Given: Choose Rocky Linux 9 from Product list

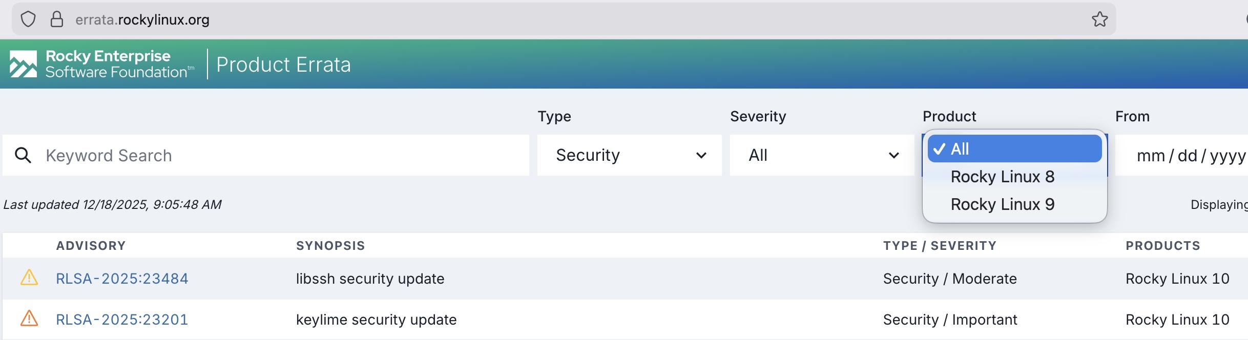Looking at the screenshot, I should click(x=1003, y=204).
